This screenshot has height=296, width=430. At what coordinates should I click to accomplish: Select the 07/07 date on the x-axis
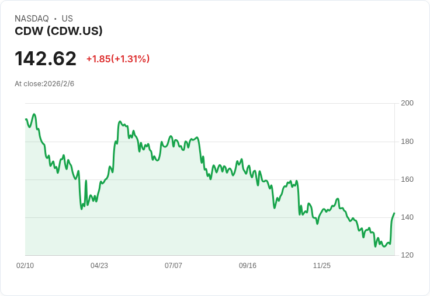coord(174,266)
